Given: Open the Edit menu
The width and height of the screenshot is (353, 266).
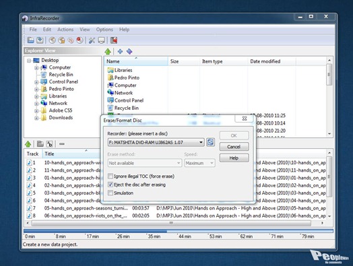Looking at the screenshot, I should point(47,30).
